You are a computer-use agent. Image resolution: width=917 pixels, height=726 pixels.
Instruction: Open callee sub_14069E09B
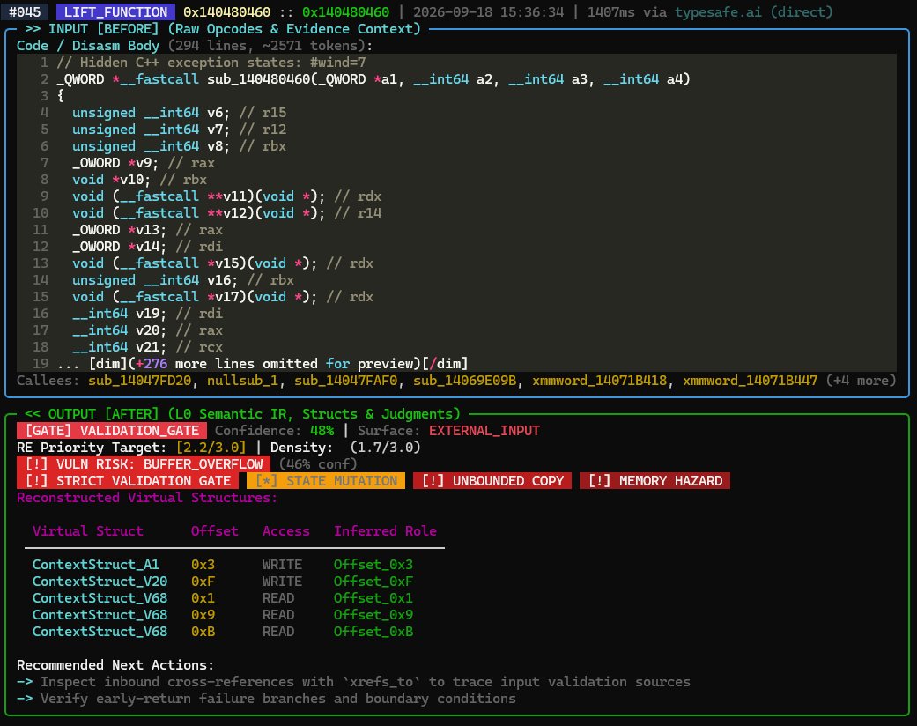tap(465, 381)
